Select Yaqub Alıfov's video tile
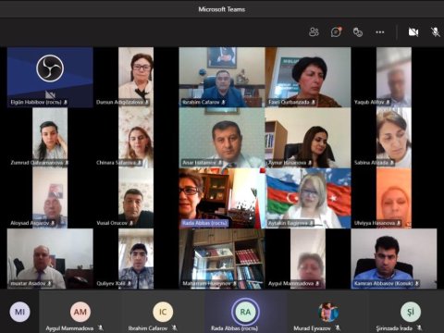This screenshot has width=444, height=333. tap(394, 77)
